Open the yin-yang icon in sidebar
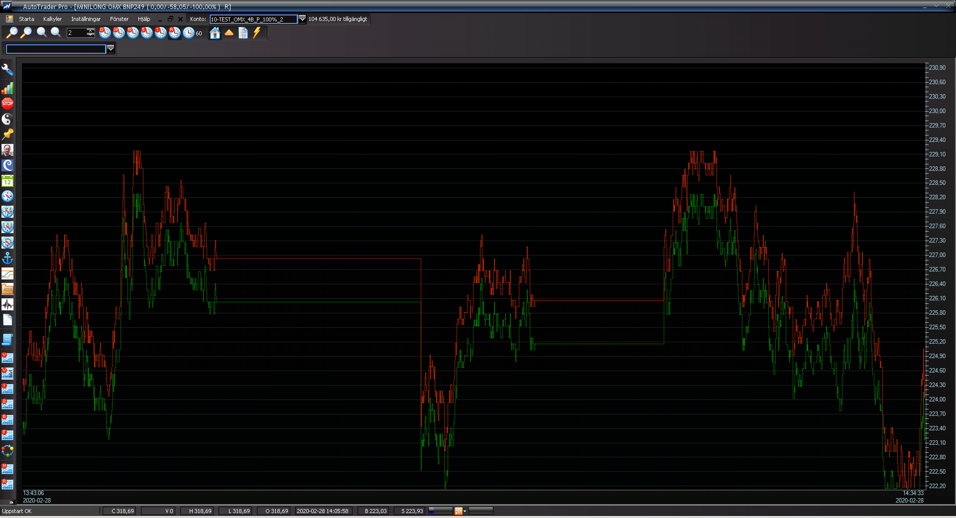 7,119
